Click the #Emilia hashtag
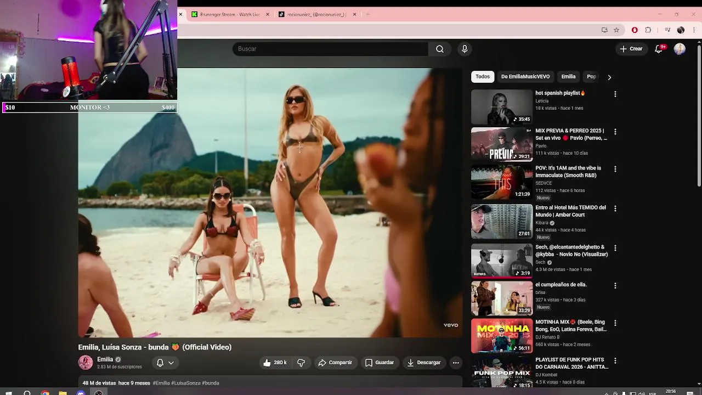The height and width of the screenshot is (395, 702). click(161, 383)
